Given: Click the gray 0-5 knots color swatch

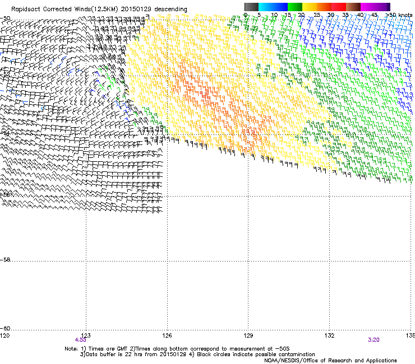Looking at the screenshot, I should [251, 7].
